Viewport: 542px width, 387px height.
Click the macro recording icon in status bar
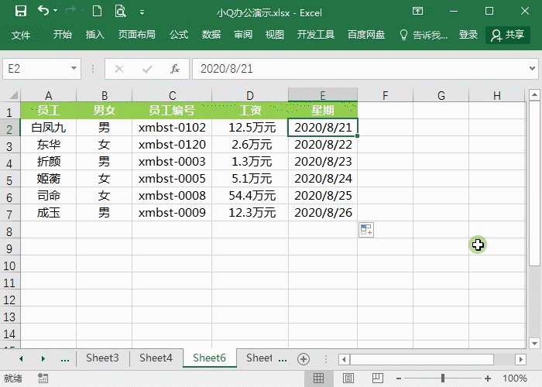pos(43,378)
